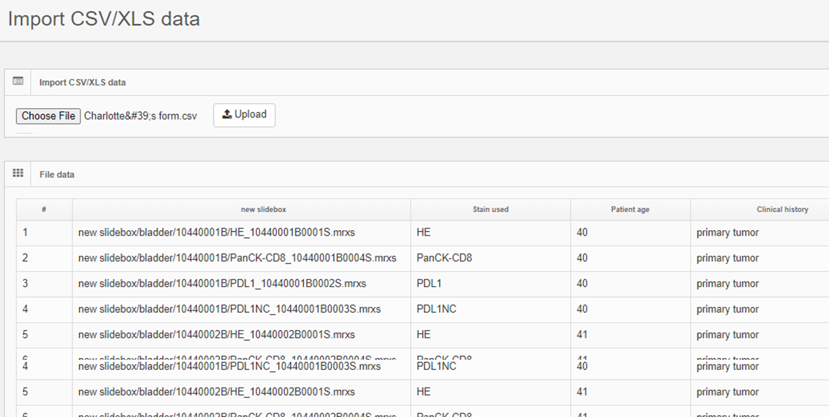Click the 'PanCK-CD8' stain cell in row 2
The image size is (829, 417).
[444, 258]
